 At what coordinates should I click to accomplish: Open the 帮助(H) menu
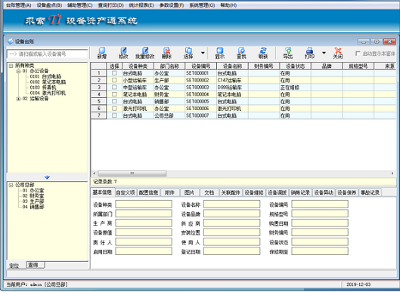(228, 5)
